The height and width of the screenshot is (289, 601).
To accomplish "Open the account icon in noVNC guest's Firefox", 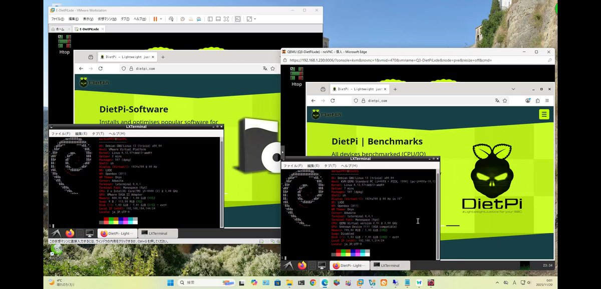I will tap(528, 100).
